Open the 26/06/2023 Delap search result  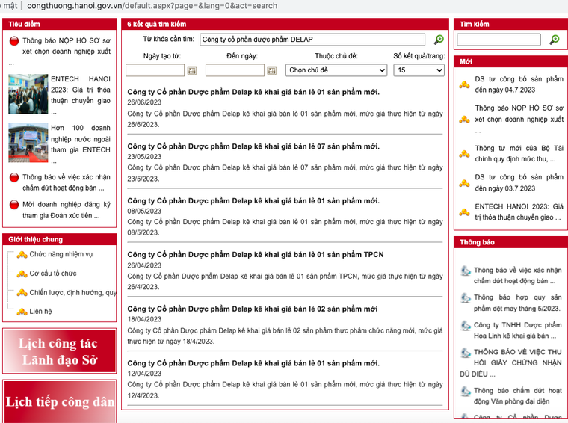[253, 92]
